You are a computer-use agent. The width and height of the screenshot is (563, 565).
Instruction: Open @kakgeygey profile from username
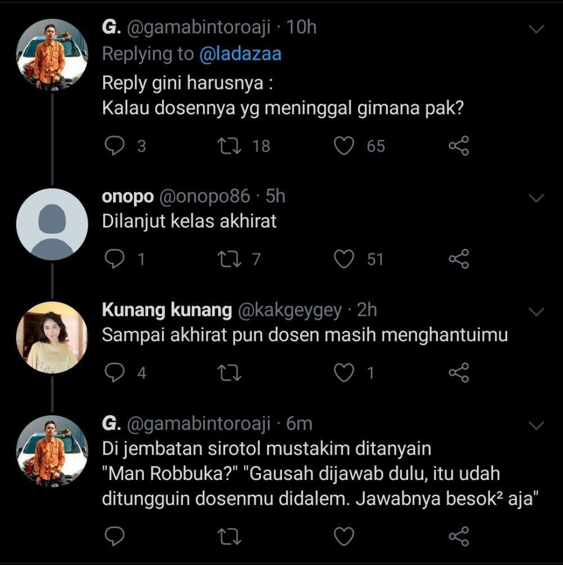point(289,310)
